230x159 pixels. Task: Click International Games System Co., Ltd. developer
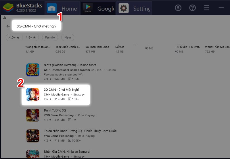[x=77, y=70]
